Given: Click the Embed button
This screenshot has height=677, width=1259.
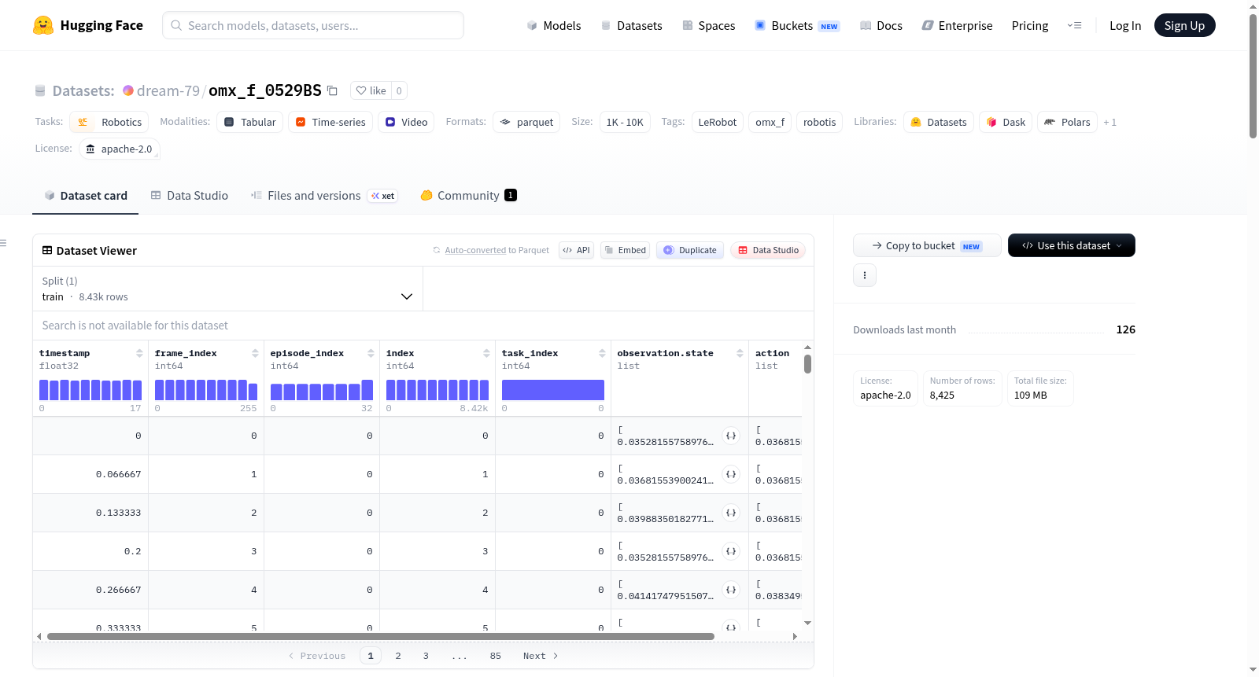Looking at the screenshot, I should [x=625, y=250].
